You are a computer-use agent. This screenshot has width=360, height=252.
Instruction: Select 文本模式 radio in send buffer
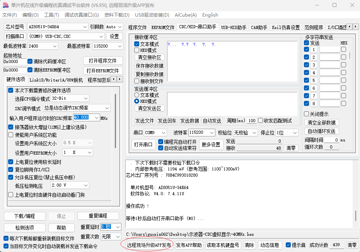136,95
